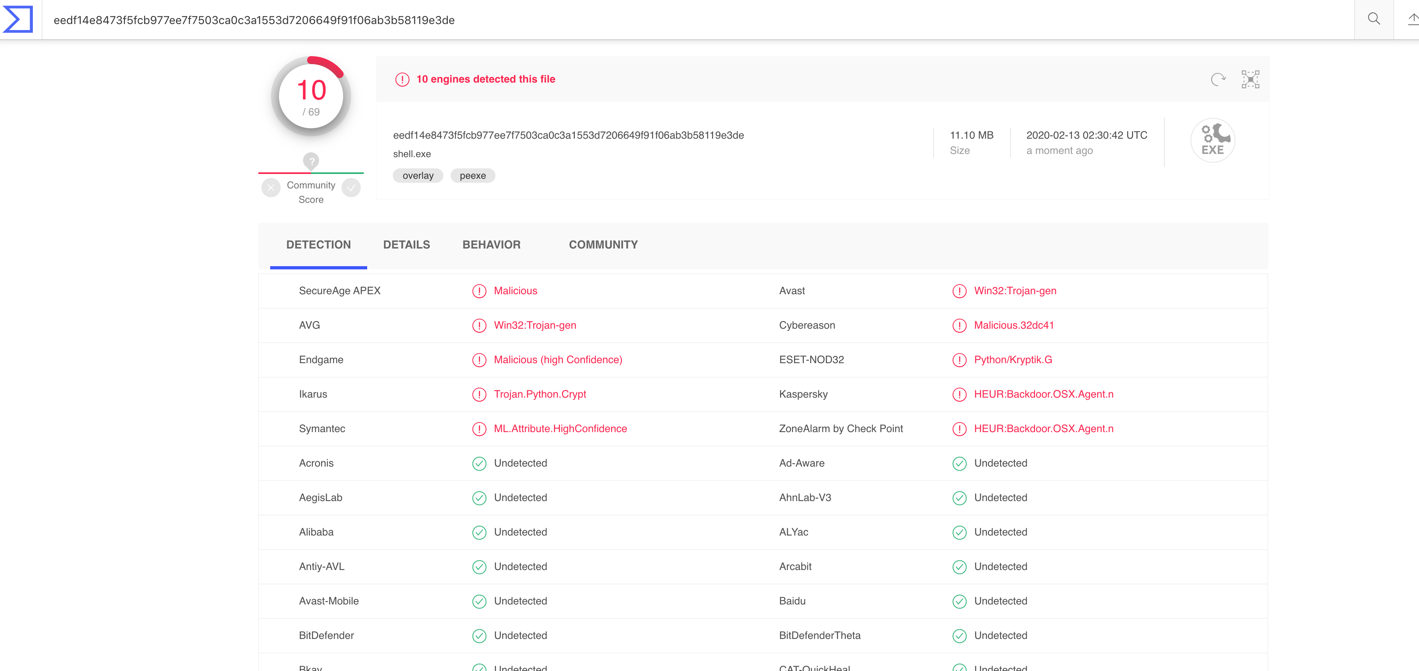Click the Trojan.Python.Crypt detection name

pyautogui.click(x=540, y=394)
